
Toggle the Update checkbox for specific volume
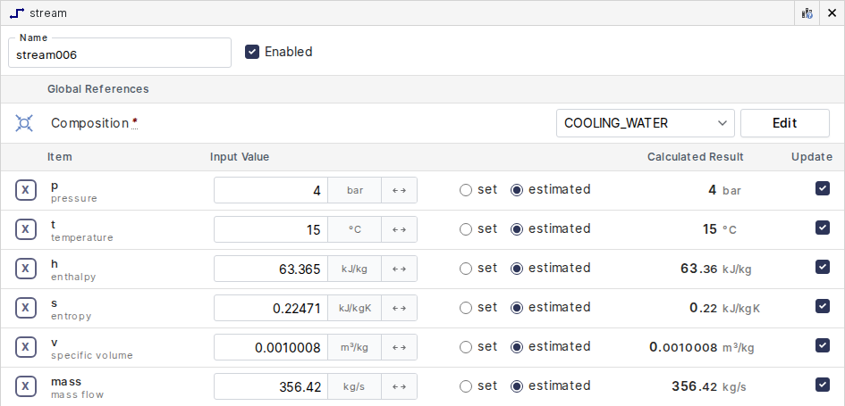(823, 345)
